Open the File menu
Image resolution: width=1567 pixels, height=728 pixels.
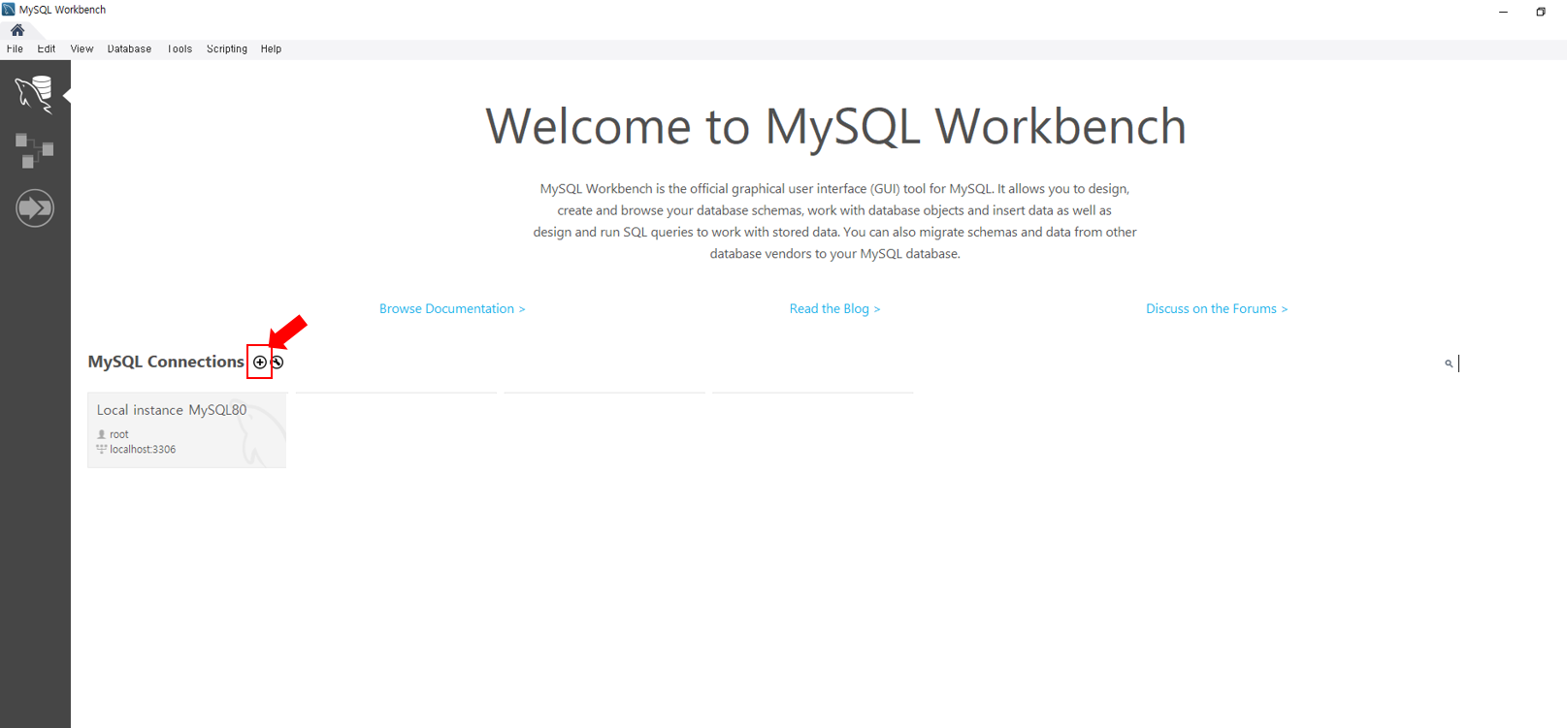(x=15, y=48)
